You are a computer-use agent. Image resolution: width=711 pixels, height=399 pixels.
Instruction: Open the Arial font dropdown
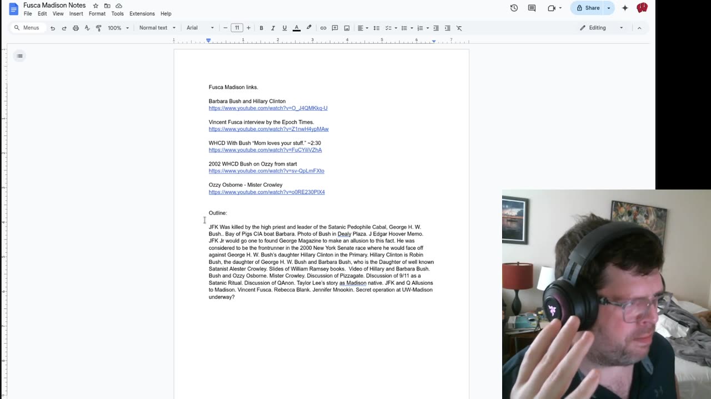tap(200, 28)
